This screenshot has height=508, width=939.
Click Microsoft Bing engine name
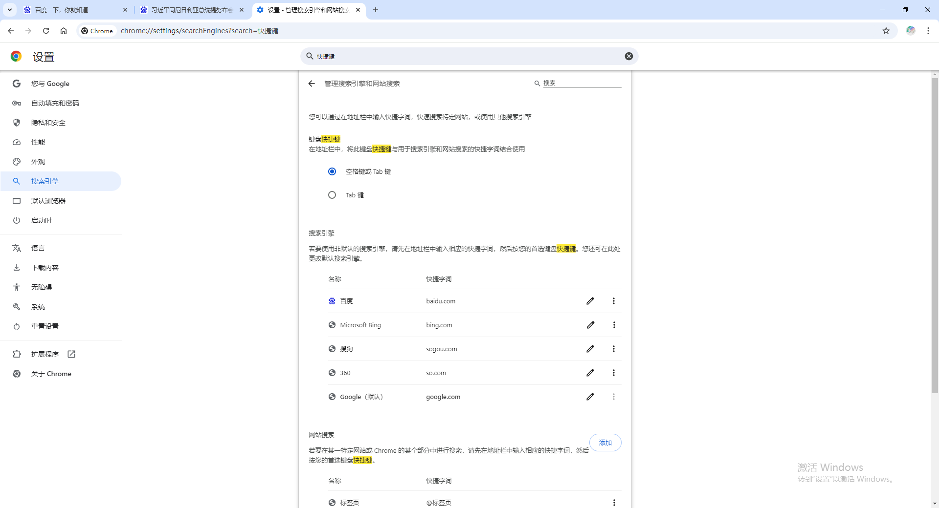360,325
